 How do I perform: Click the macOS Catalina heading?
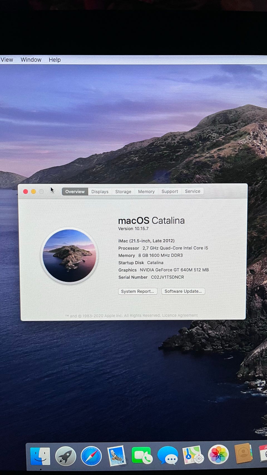[x=151, y=221]
